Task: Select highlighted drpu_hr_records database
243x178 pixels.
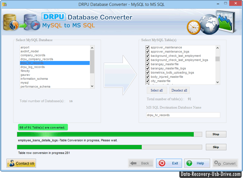Action: point(55,63)
